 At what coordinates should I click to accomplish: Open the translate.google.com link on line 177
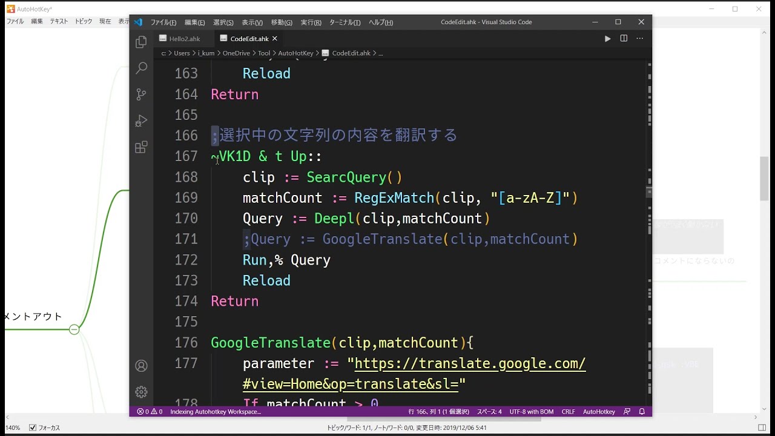[470, 363]
